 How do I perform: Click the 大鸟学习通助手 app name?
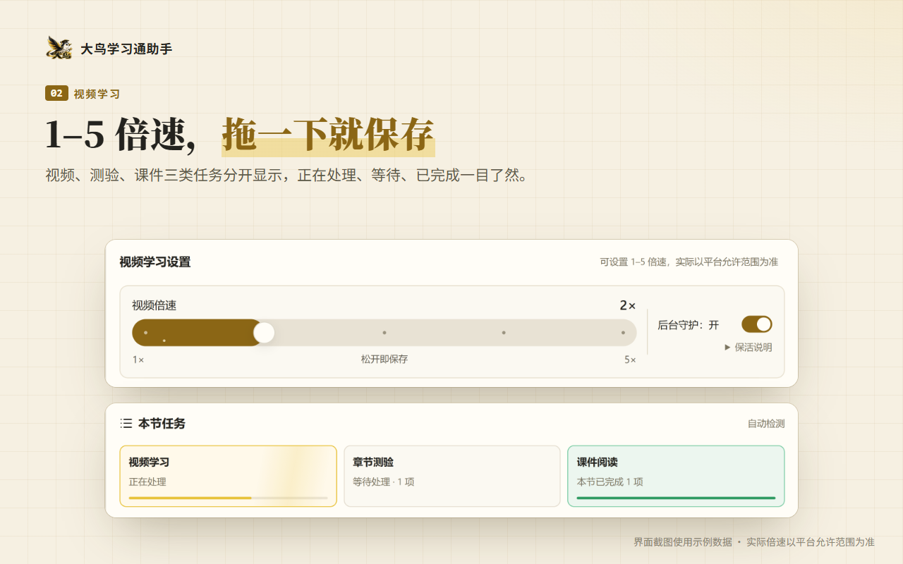tap(126, 49)
